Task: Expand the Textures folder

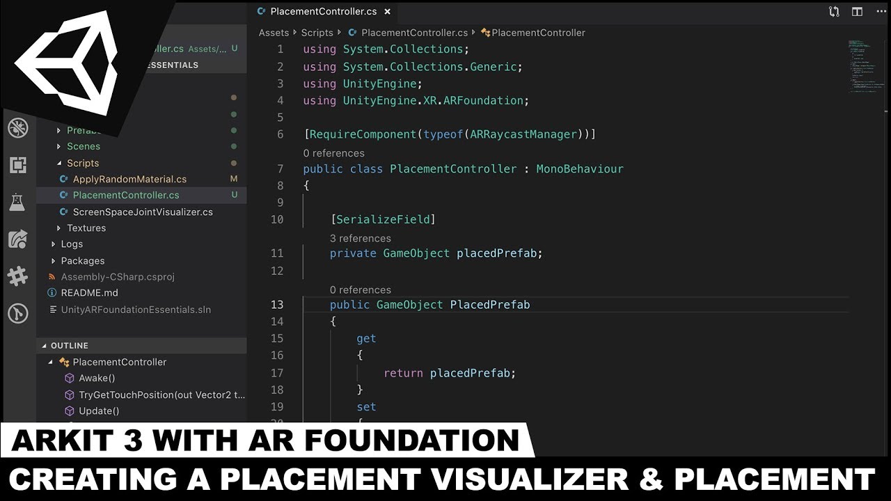Action: click(x=59, y=228)
